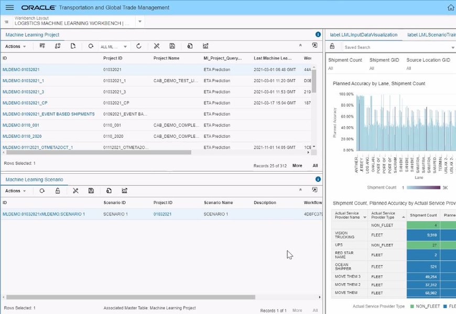The height and width of the screenshot is (314, 456).
Task: Select the delete (X) icon in Project toolbar
Action: [x=157, y=46]
